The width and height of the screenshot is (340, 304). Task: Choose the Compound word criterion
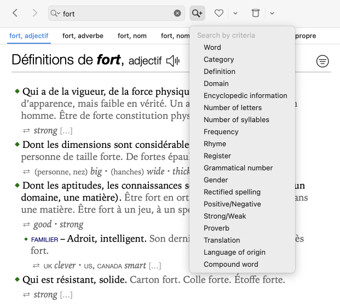[230, 264]
